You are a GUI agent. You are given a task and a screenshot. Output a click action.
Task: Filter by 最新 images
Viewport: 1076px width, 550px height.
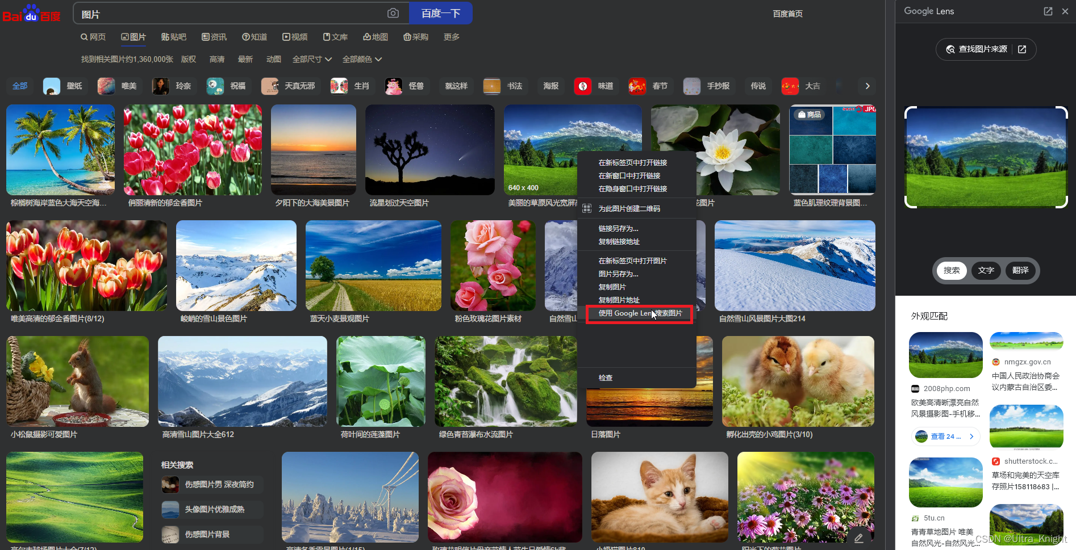tap(245, 59)
